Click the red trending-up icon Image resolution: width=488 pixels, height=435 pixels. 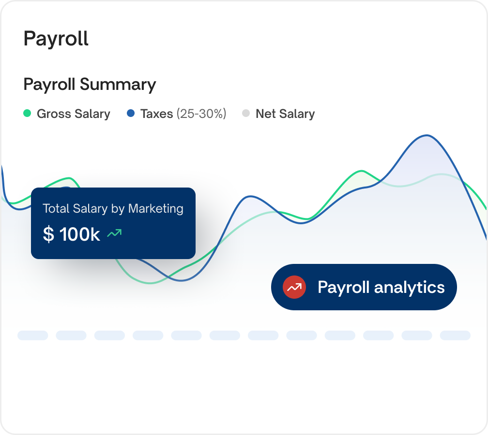(x=294, y=287)
